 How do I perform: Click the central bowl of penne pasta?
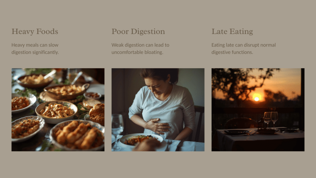point(56,112)
